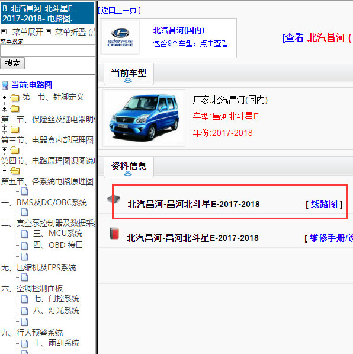
Task: Select 第四节、电路原理图识图 tree item
Action: (48, 161)
